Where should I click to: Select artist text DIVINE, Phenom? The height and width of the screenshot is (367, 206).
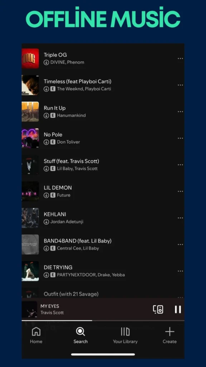67,62
